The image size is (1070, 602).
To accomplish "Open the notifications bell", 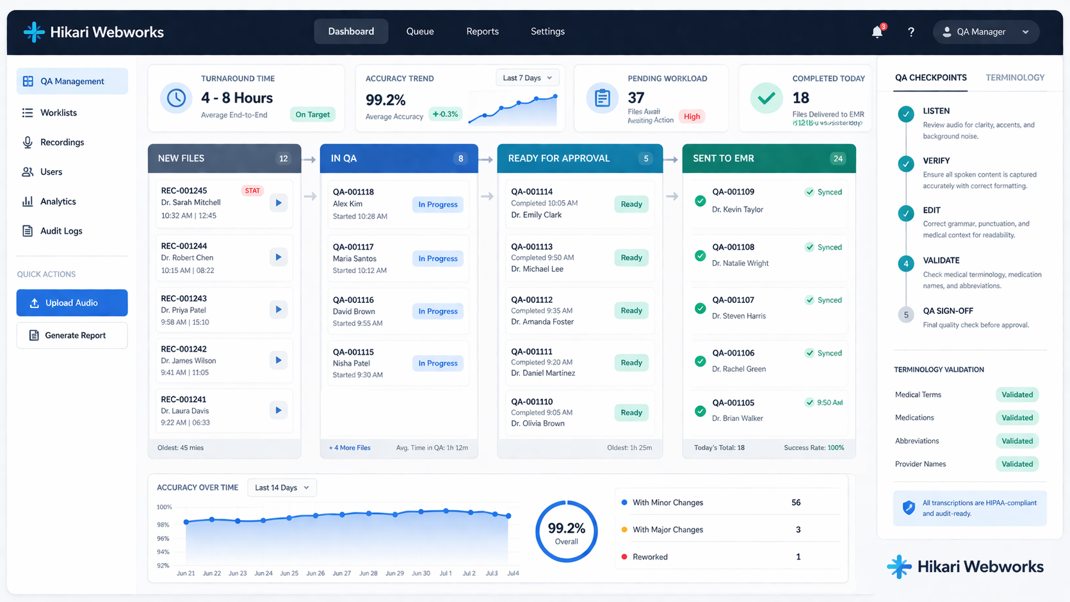I will (x=877, y=32).
